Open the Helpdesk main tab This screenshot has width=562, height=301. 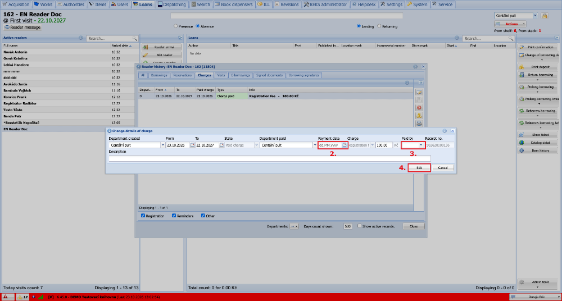pyautogui.click(x=363, y=4)
